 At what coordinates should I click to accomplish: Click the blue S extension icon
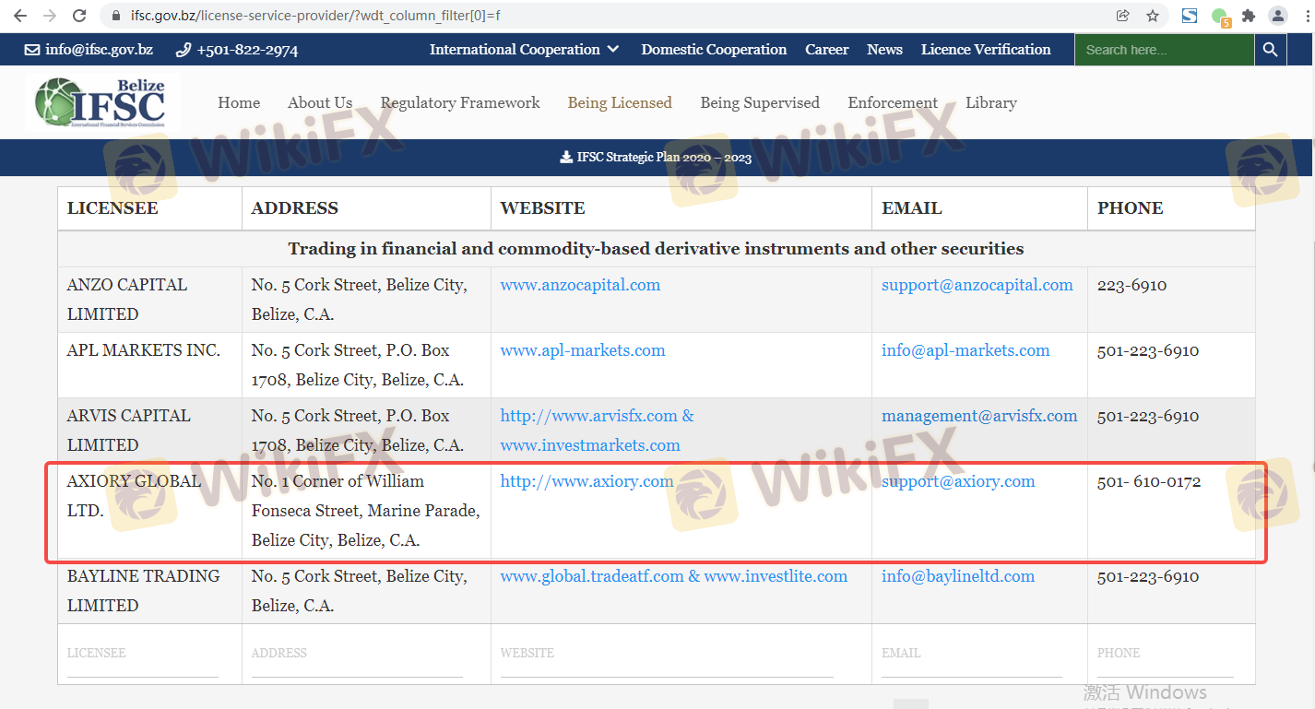point(1190,16)
